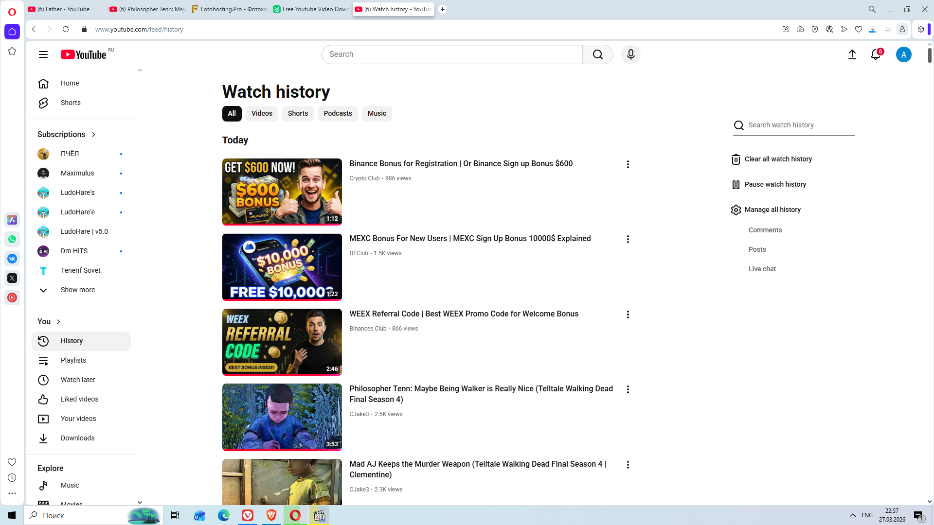Open MEXC Bonus video thumbnail
934x525 pixels.
click(282, 267)
